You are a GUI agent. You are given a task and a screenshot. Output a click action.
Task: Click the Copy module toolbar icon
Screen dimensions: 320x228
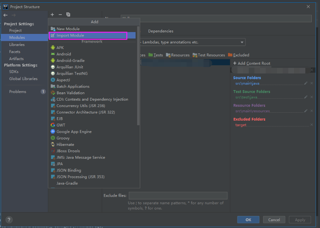tap(68, 14)
